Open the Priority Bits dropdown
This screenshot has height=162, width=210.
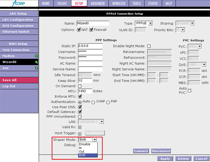180,30
